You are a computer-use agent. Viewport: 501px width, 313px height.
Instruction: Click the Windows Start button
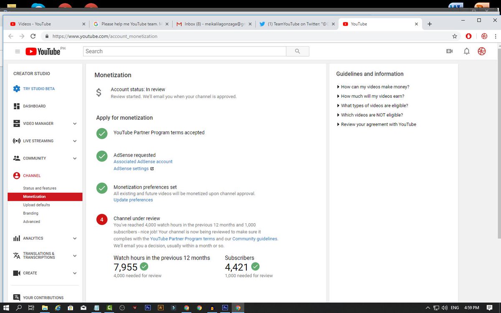[6, 308]
